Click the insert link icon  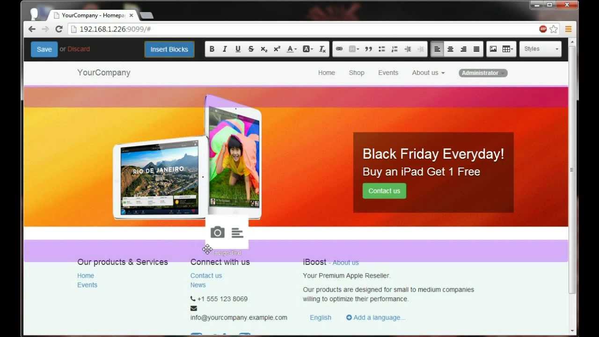tap(339, 49)
